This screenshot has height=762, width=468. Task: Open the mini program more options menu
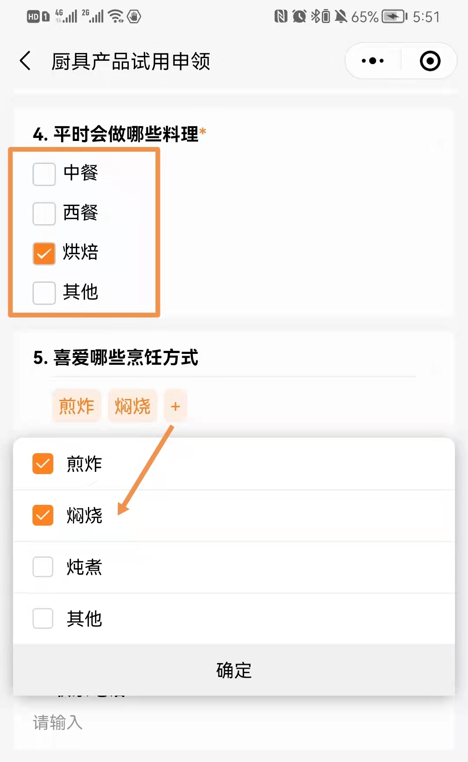point(373,61)
